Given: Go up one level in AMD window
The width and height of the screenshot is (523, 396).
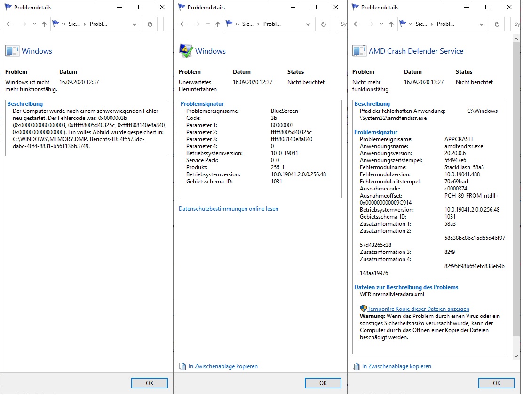Looking at the screenshot, I should 391,24.
